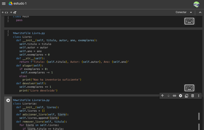Delete the Livraria.py cell
Screen dimensions: 204x130
[x=193, y=96]
